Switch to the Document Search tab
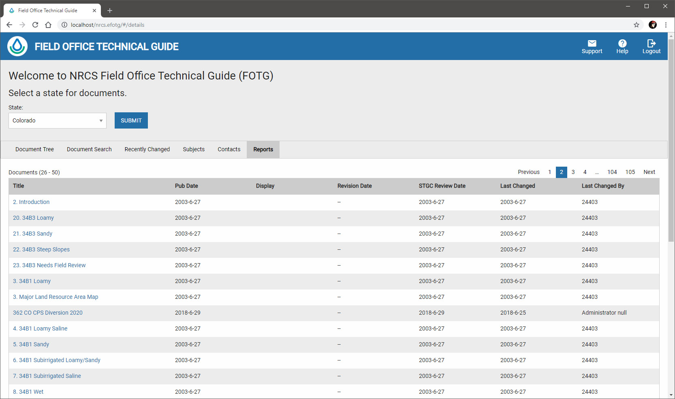Viewport: 675px width, 399px height. coord(89,149)
